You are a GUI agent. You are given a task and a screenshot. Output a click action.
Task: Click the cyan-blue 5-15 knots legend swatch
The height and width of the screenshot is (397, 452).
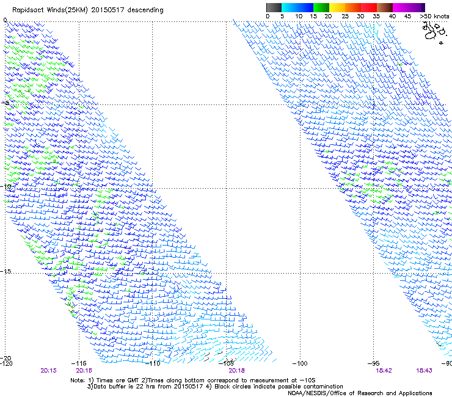coord(297,7)
